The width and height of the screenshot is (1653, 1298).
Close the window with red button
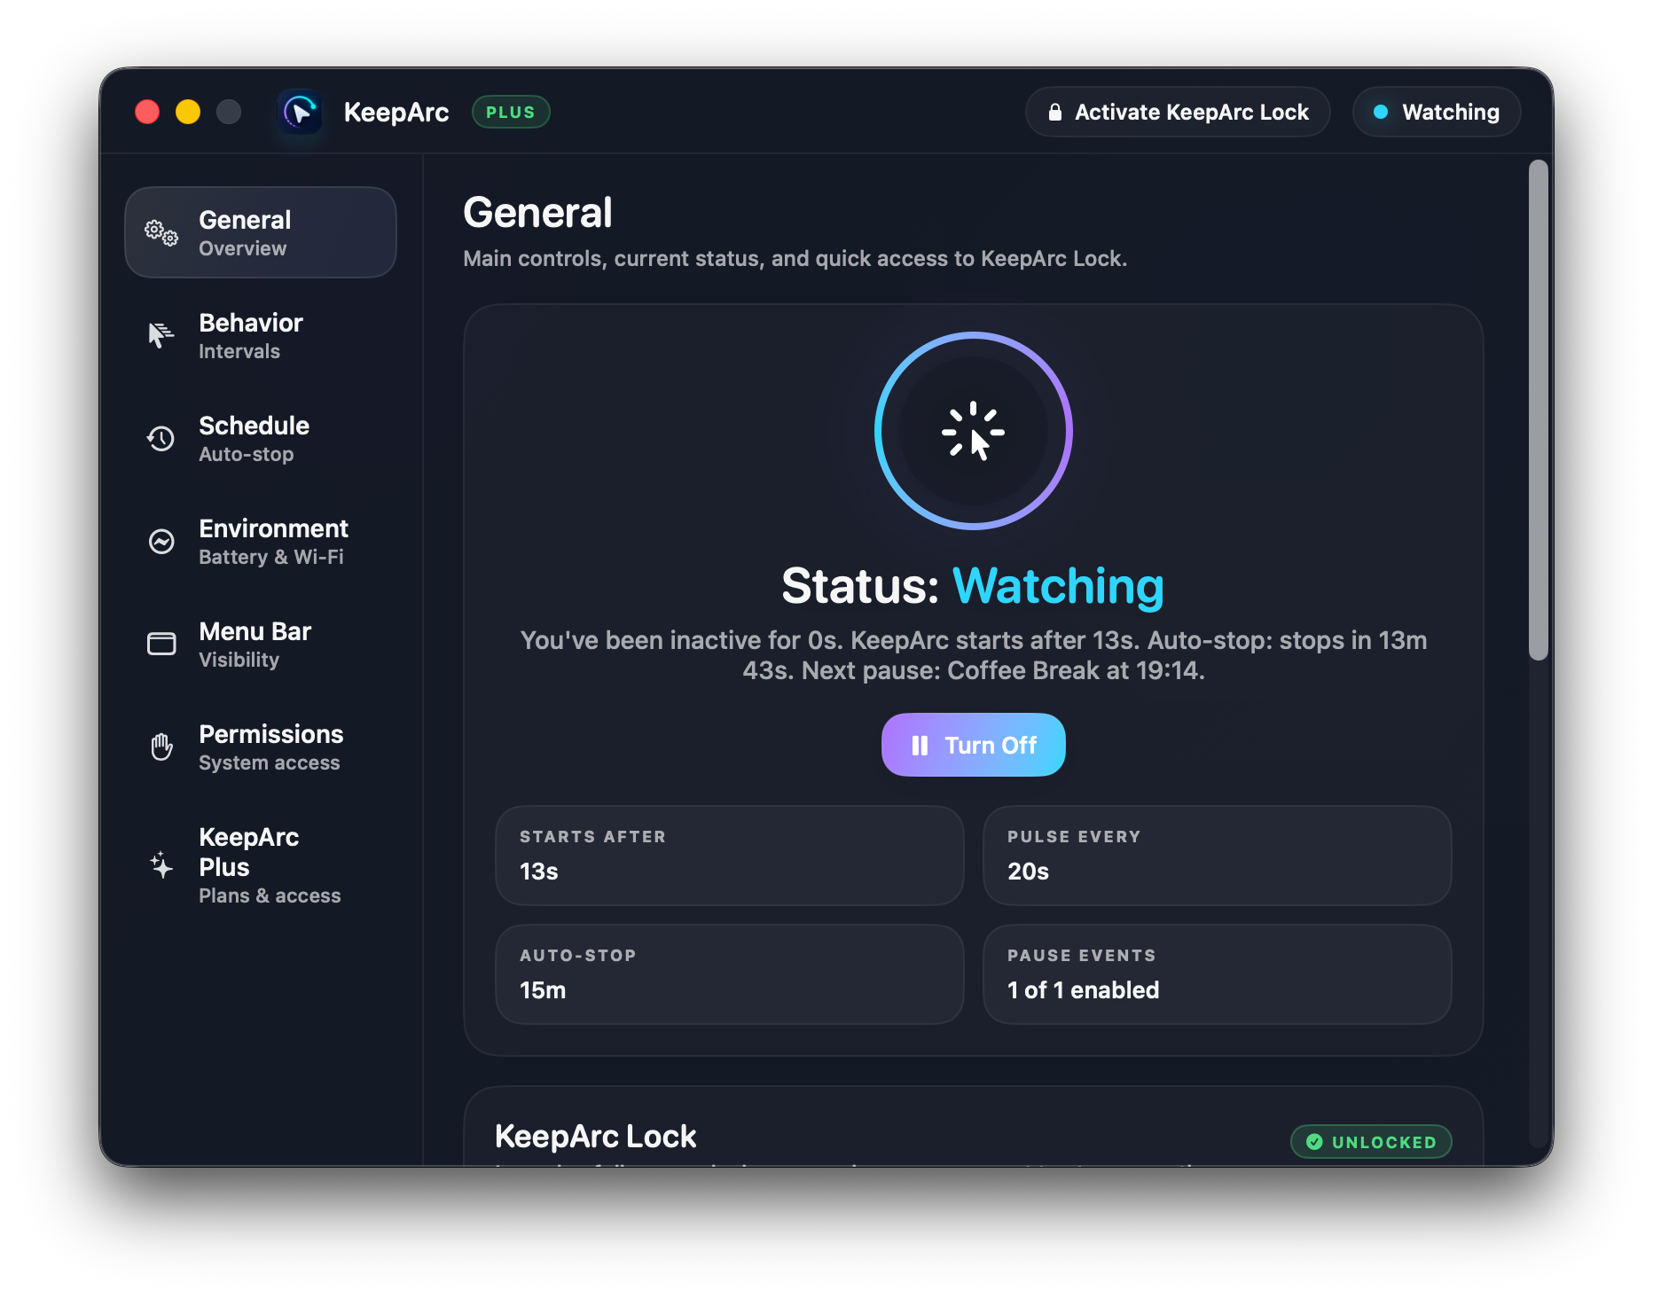click(147, 112)
